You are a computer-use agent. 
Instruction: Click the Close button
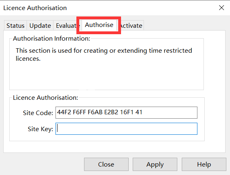click(x=106, y=164)
